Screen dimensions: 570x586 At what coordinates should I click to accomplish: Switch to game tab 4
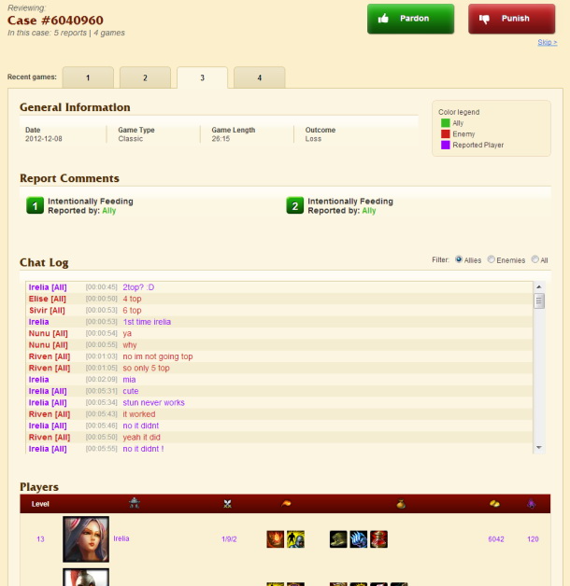(259, 78)
